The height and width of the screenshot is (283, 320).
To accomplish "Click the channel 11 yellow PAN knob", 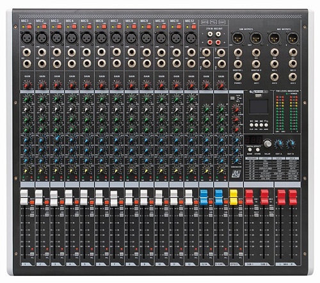I will click(176, 170).
